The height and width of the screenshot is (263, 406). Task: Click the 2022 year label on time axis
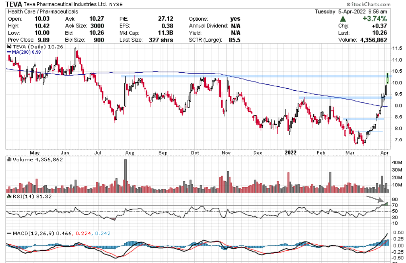point(291,153)
